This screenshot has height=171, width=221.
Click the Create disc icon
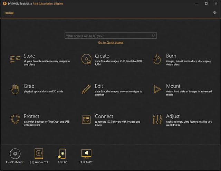[86, 59]
